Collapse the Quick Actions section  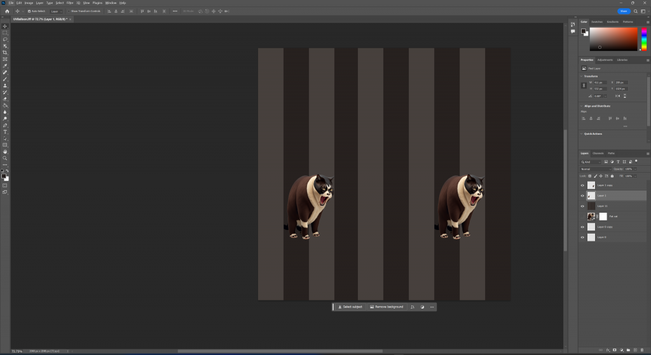581,134
